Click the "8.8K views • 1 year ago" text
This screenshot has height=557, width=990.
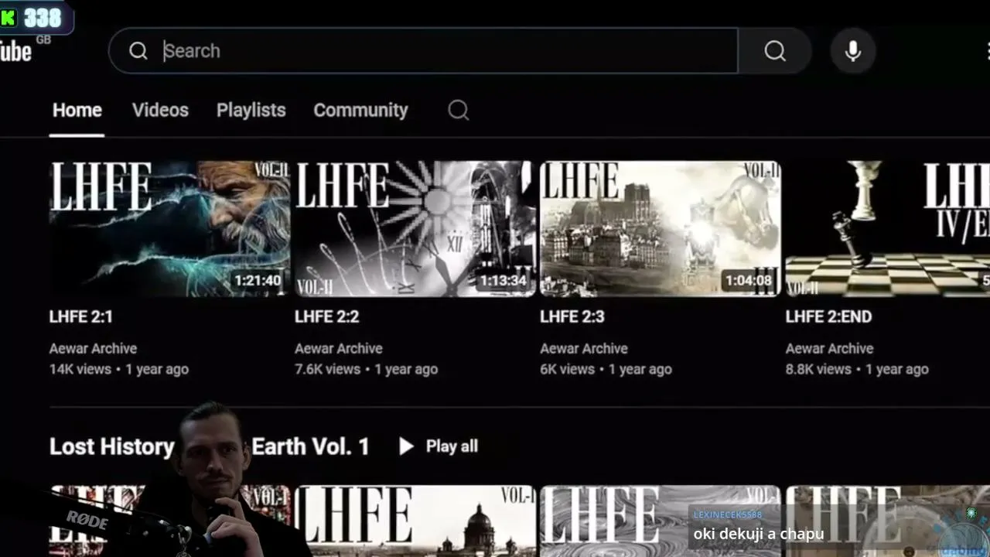pos(857,370)
